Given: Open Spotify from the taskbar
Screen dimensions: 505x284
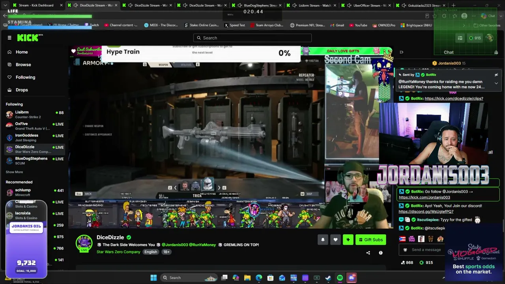Looking at the screenshot, I should point(340,278).
